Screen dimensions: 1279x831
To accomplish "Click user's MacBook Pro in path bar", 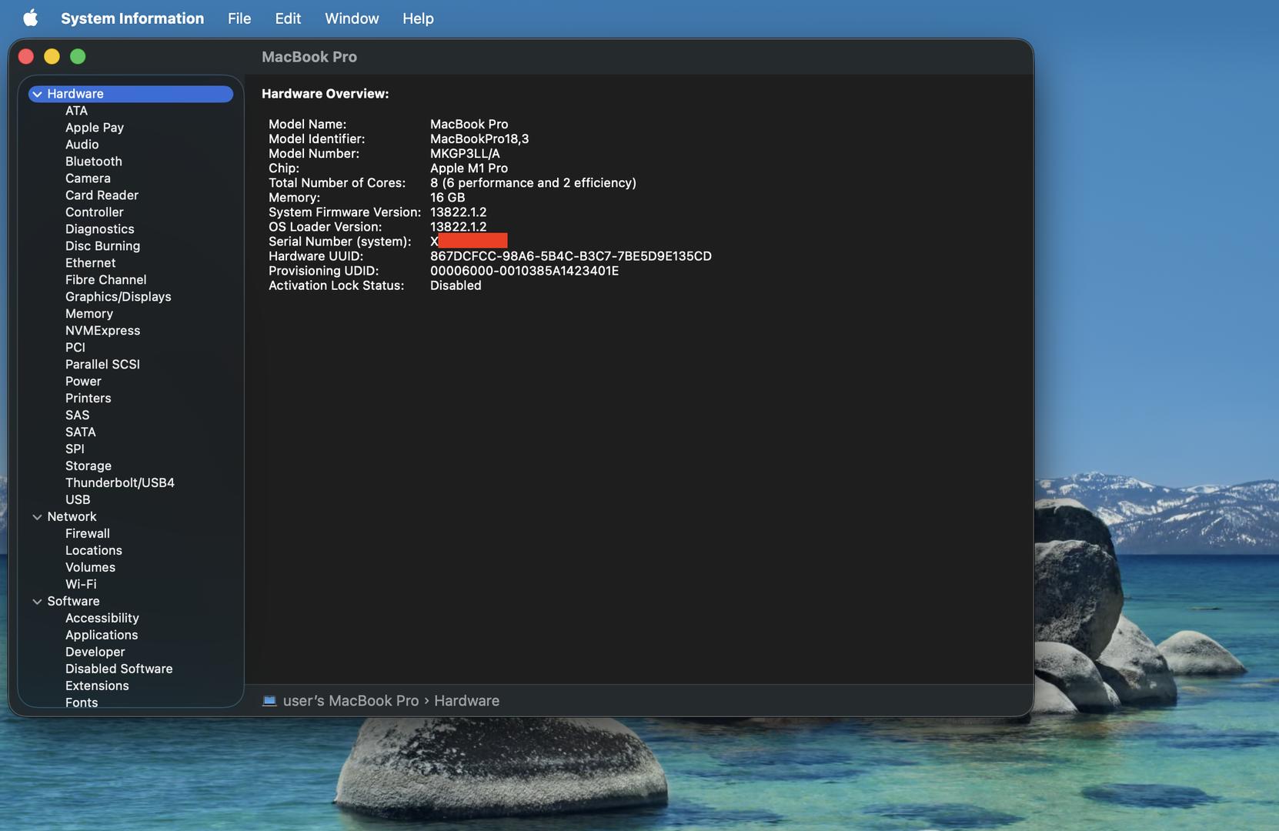I will pyautogui.click(x=351, y=701).
